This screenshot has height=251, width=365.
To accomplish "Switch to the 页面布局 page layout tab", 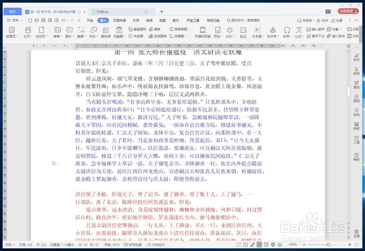I will click(120, 20).
